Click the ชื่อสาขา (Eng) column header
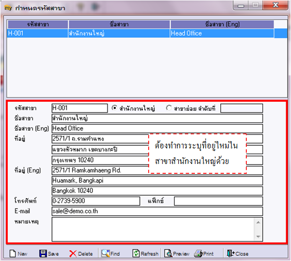 (x=222, y=24)
